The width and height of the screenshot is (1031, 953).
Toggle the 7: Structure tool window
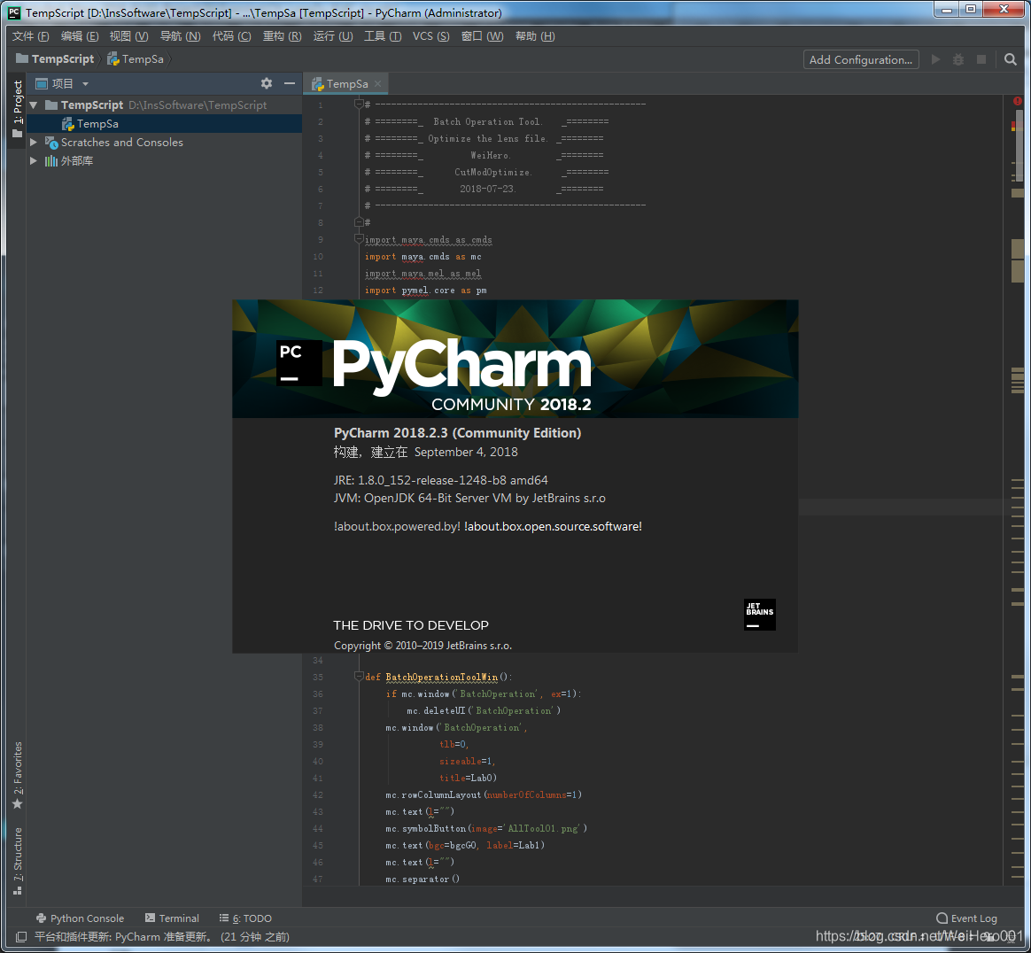(17, 862)
